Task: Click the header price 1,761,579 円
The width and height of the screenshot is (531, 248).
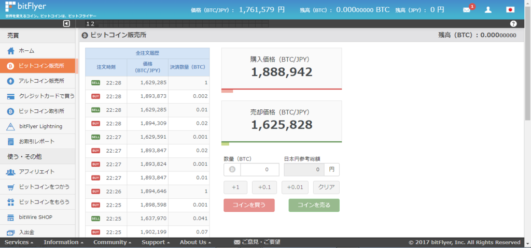Action: 262,10
